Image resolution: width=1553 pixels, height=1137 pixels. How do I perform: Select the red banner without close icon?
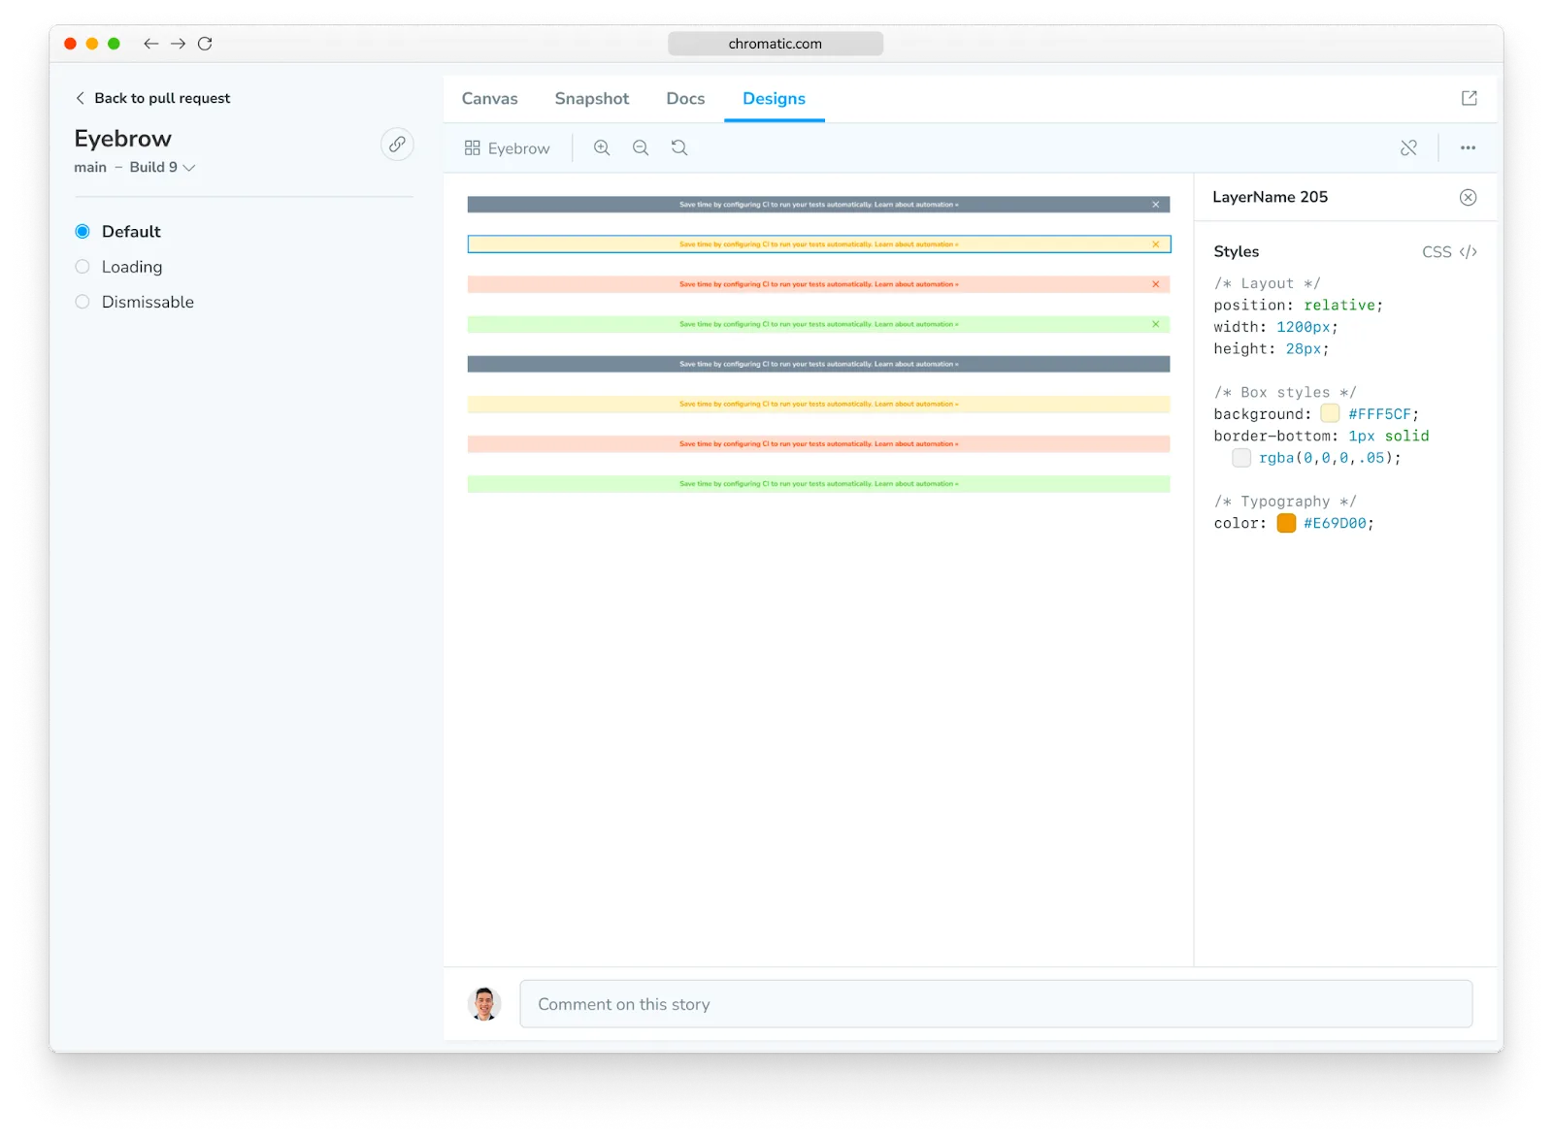pos(818,443)
